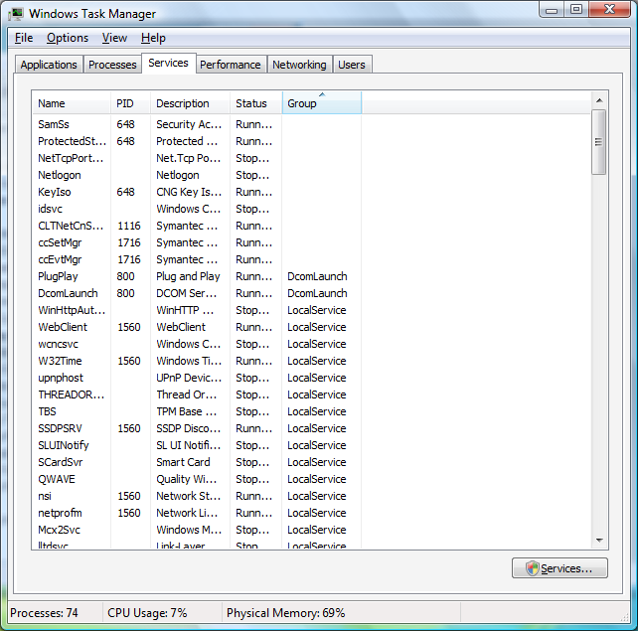638x631 pixels.
Task: Minimize the Task Manager window
Action: (552, 10)
